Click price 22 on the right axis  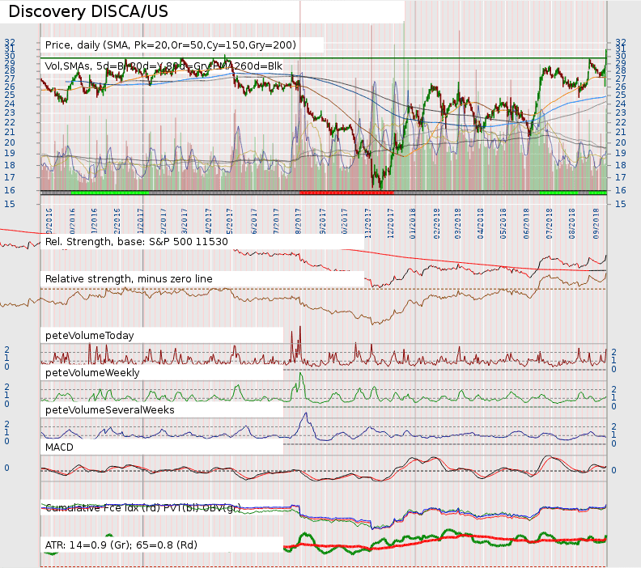coord(621,123)
